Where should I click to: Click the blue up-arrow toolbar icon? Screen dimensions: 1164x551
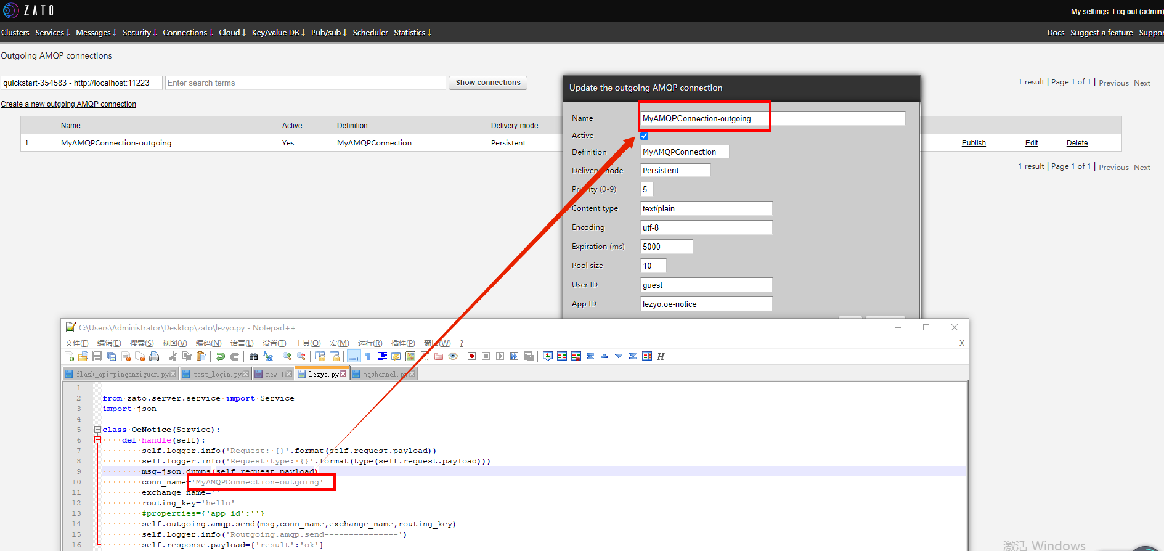(x=604, y=356)
